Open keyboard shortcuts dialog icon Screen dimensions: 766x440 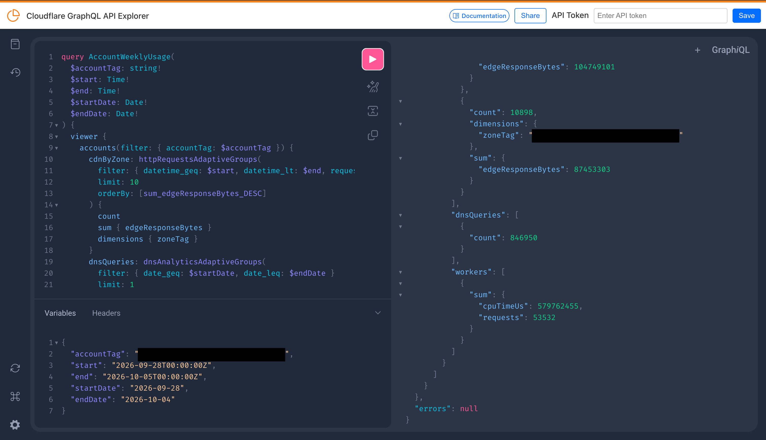pyautogui.click(x=15, y=396)
